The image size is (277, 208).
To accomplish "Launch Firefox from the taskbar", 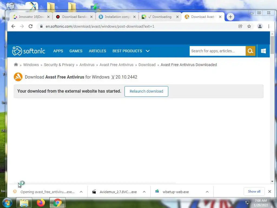I will click(41, 203).
